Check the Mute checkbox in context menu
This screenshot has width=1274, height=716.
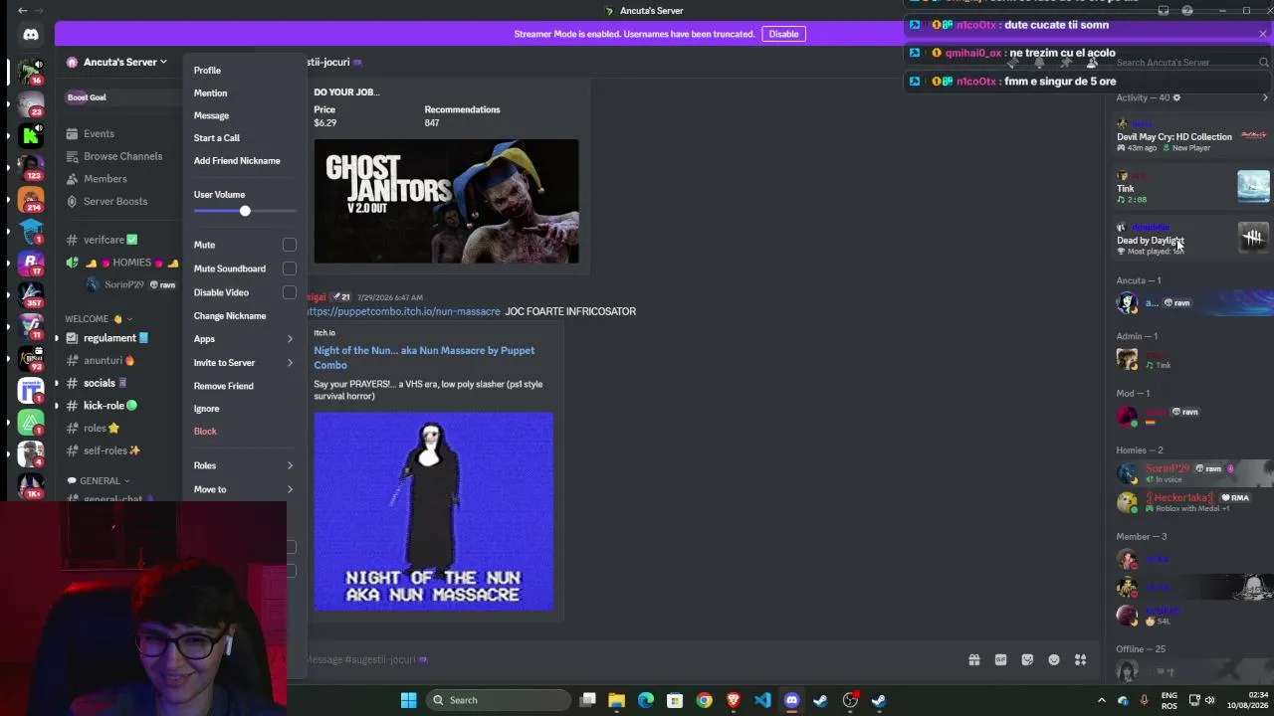coord(289,245)
